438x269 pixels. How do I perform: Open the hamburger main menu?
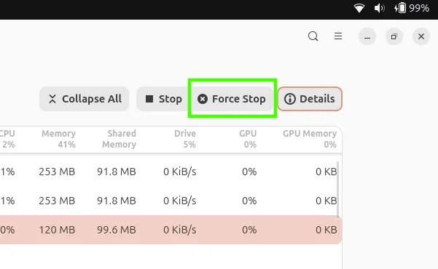click(338, 36)
